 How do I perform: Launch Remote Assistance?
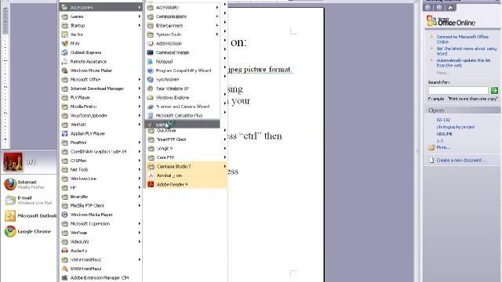[100, 61]
